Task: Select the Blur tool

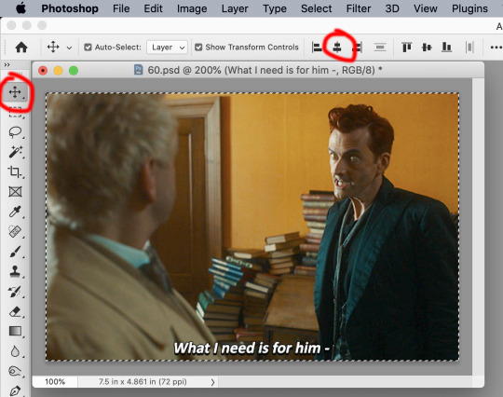Action: 15,351
